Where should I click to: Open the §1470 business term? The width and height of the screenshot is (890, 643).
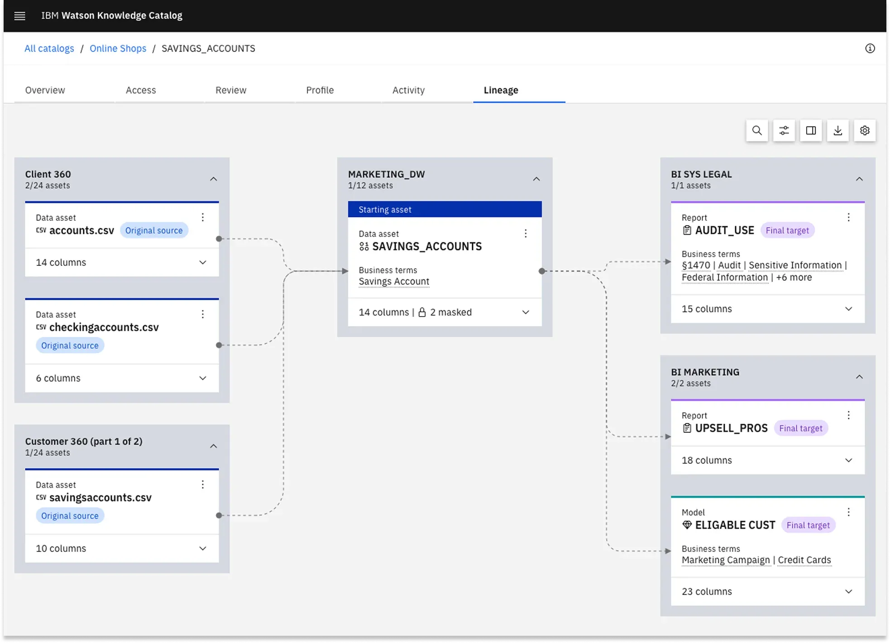696,265
